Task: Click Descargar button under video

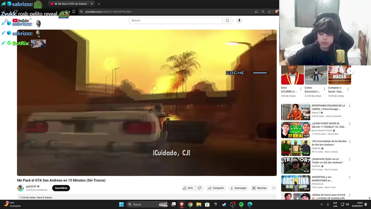Action: (x=238, y=188)
